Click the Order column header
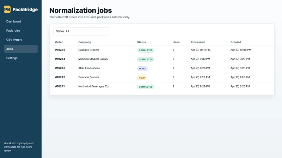Image resolution: width=282 pixels, height=158 pixels. tap(59, 42)
